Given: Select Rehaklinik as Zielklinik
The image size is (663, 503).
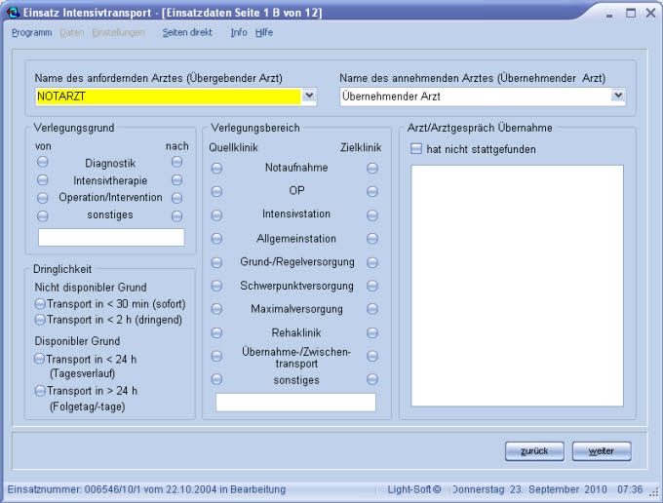Looking at the screenshot, I should coord(372,333).
